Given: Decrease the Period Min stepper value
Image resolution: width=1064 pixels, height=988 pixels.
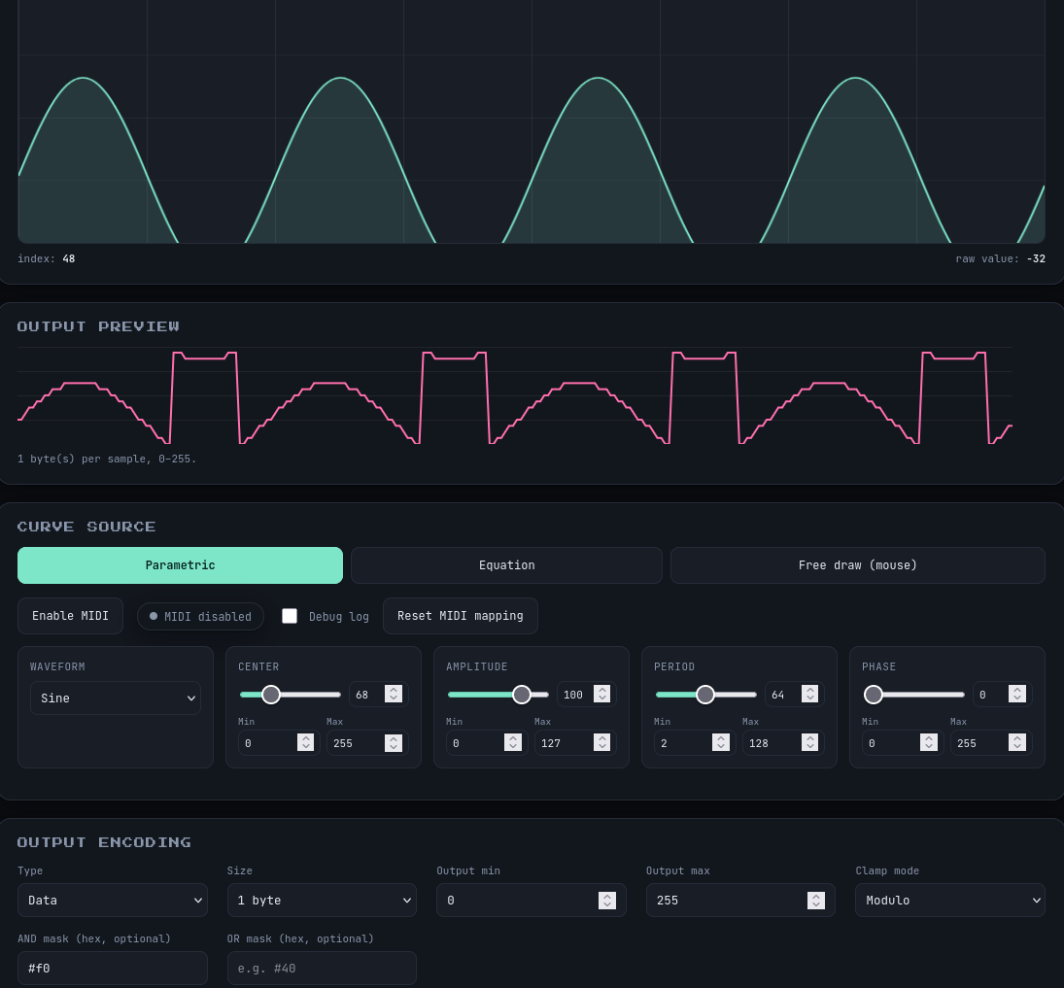Looking at the screenshot, I should click(721, 747).
